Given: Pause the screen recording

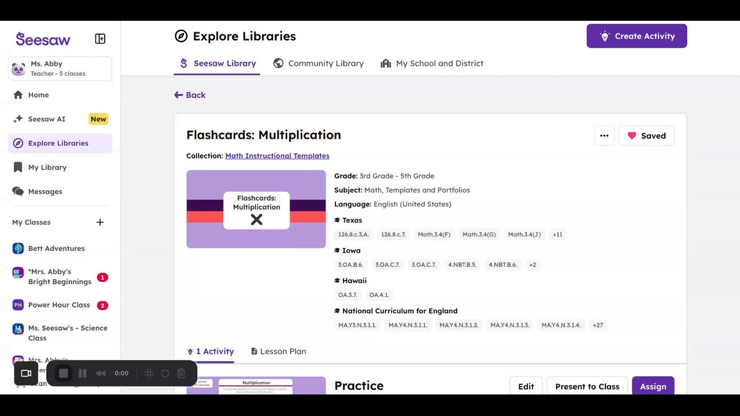Looking at the screenshot, I should [x=83, y=373].
